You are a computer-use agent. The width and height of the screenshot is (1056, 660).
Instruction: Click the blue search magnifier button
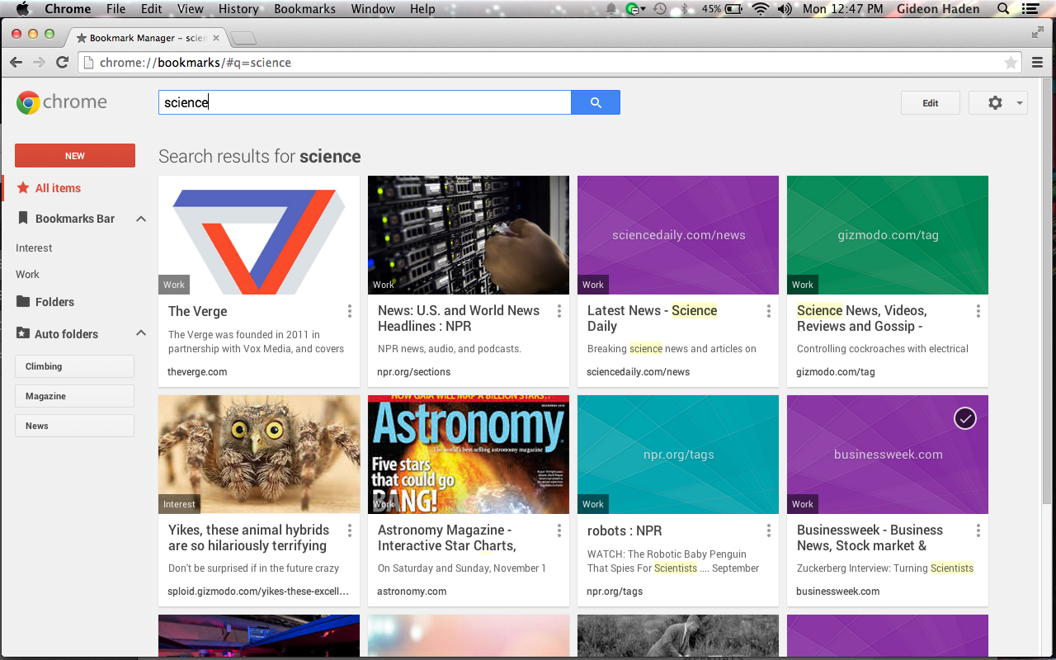tap(595, 102)
